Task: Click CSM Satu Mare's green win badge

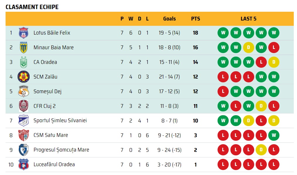Action: [274, 135]
